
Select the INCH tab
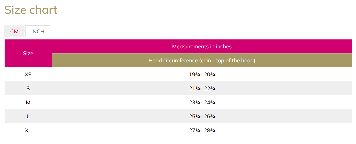pyautogui.click(x=38, y=32)
